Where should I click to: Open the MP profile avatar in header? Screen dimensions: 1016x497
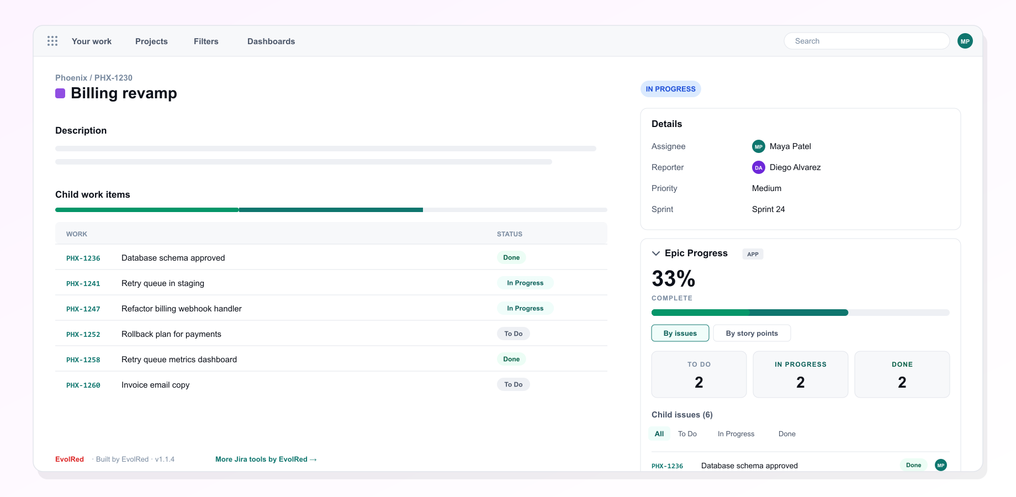tap(965, 41)
